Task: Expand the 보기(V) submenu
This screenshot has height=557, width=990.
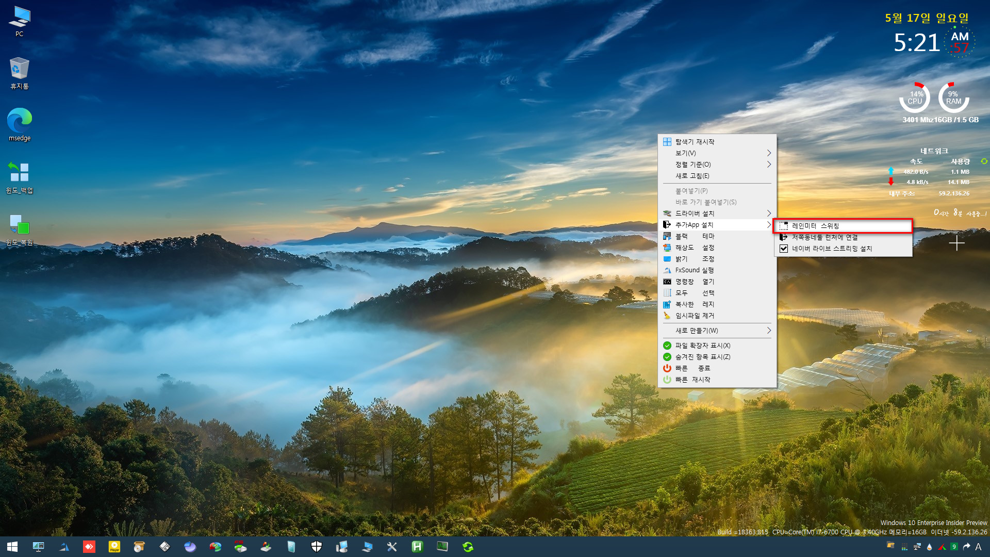Action: pyautogui.click(x=717, y=153)
